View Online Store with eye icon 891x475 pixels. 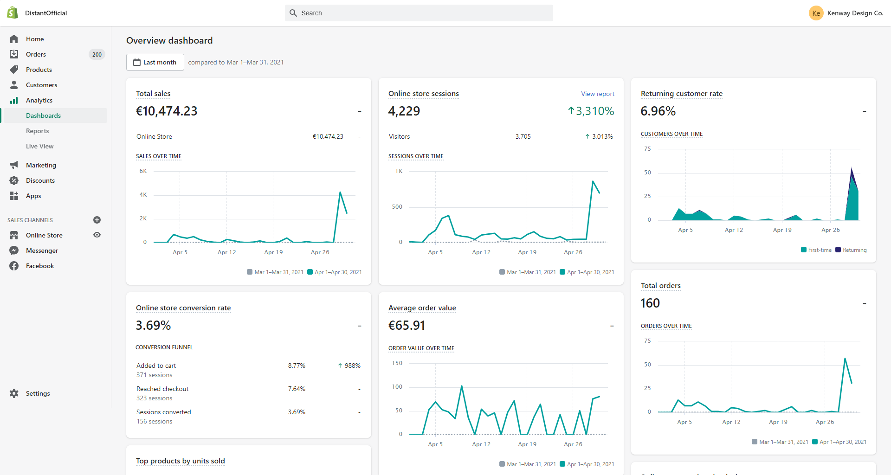click(x=97, y=235)
